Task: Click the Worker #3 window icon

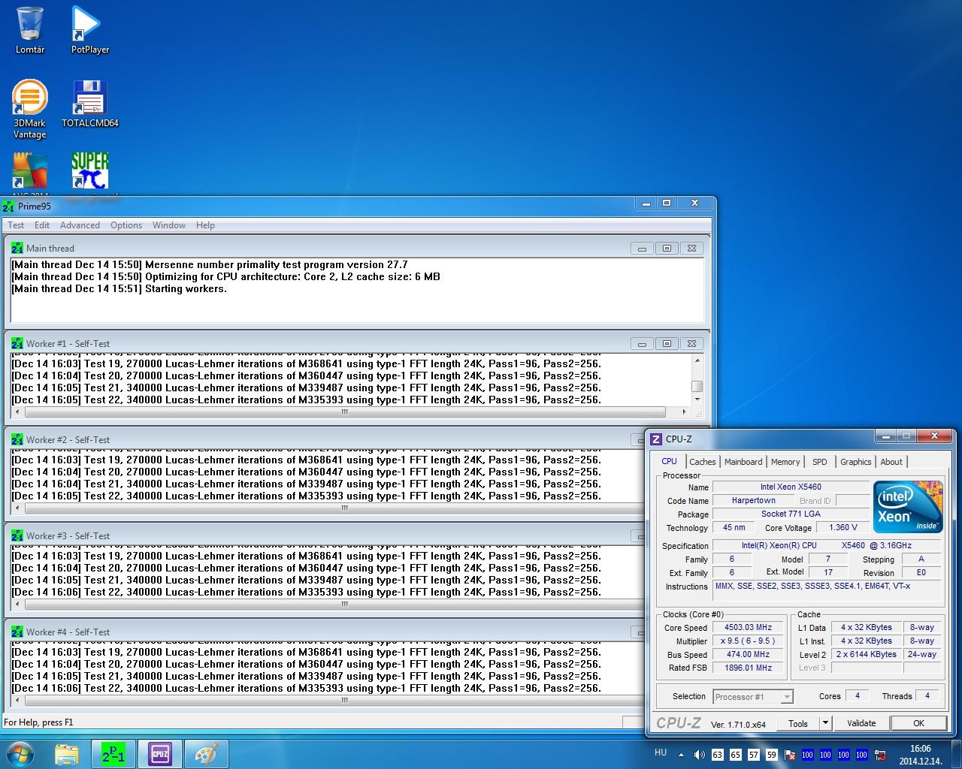Action: 17,535
